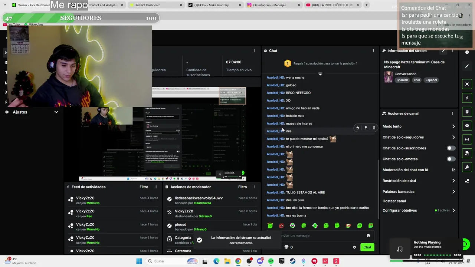Screen dimensions: 475x267
Task: Select first green halo emote in chat bar
Action: pos(270,225)
